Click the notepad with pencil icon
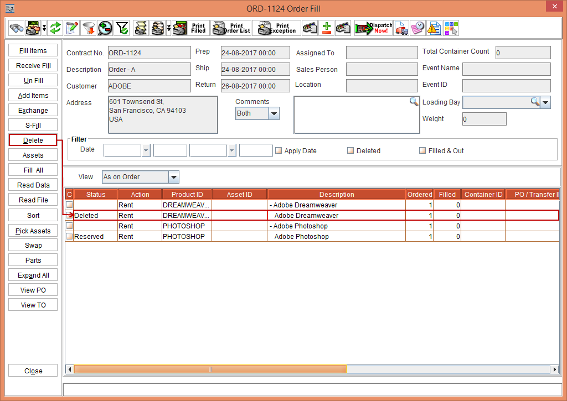Screen dimensions: 567x401 tap(71, 28)
